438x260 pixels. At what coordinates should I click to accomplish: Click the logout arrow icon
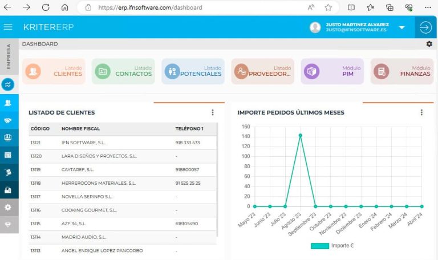click(425, 27)
